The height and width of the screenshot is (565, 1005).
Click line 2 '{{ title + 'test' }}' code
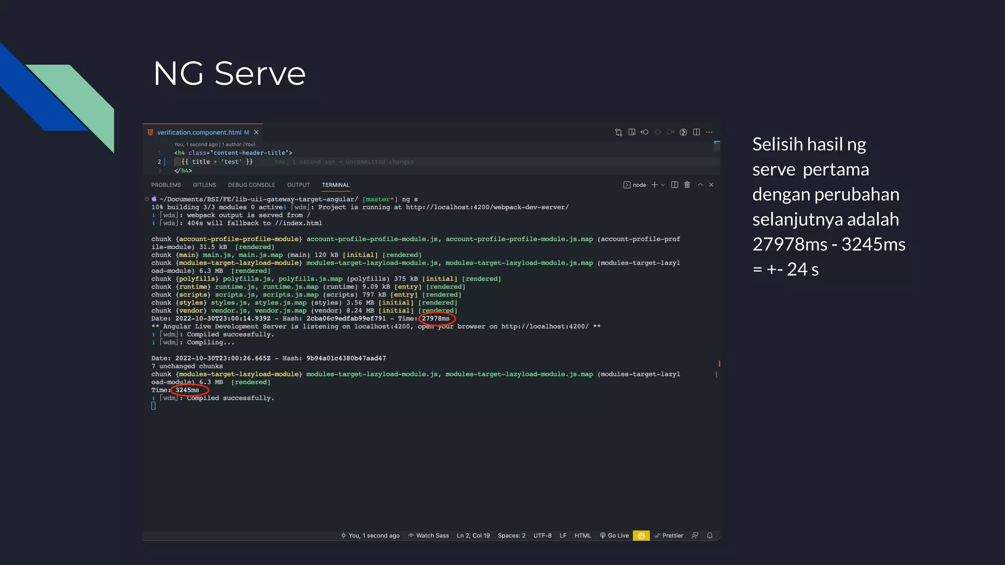pyautogui.click(x=217, y=162)
